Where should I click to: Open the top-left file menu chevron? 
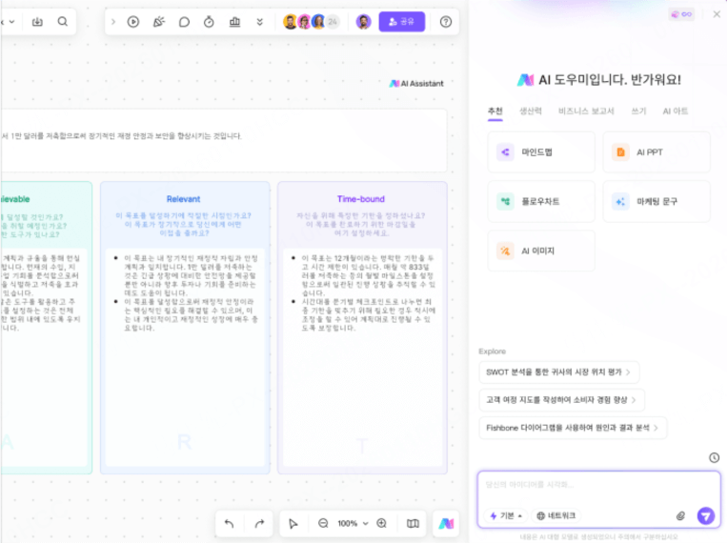pos(11,21)
